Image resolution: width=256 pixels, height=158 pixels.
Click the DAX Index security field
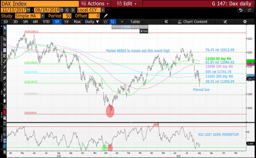tap(40, 4)
